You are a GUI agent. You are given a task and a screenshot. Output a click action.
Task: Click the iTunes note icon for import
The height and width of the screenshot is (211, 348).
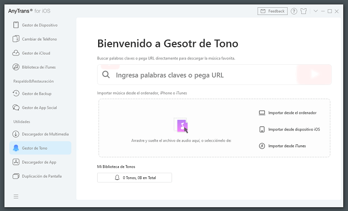tap(262, 146)
